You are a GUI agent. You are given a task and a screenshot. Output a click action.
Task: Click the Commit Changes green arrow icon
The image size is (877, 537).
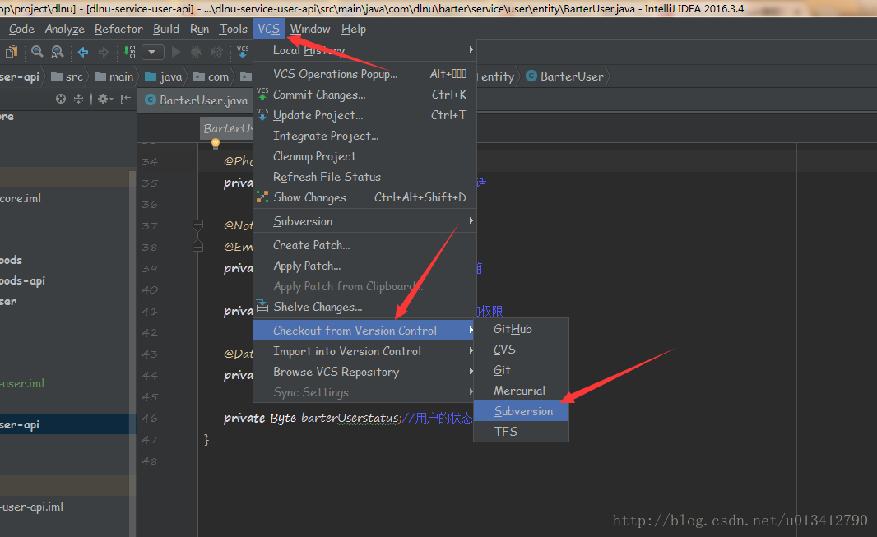tap(262, 94)
